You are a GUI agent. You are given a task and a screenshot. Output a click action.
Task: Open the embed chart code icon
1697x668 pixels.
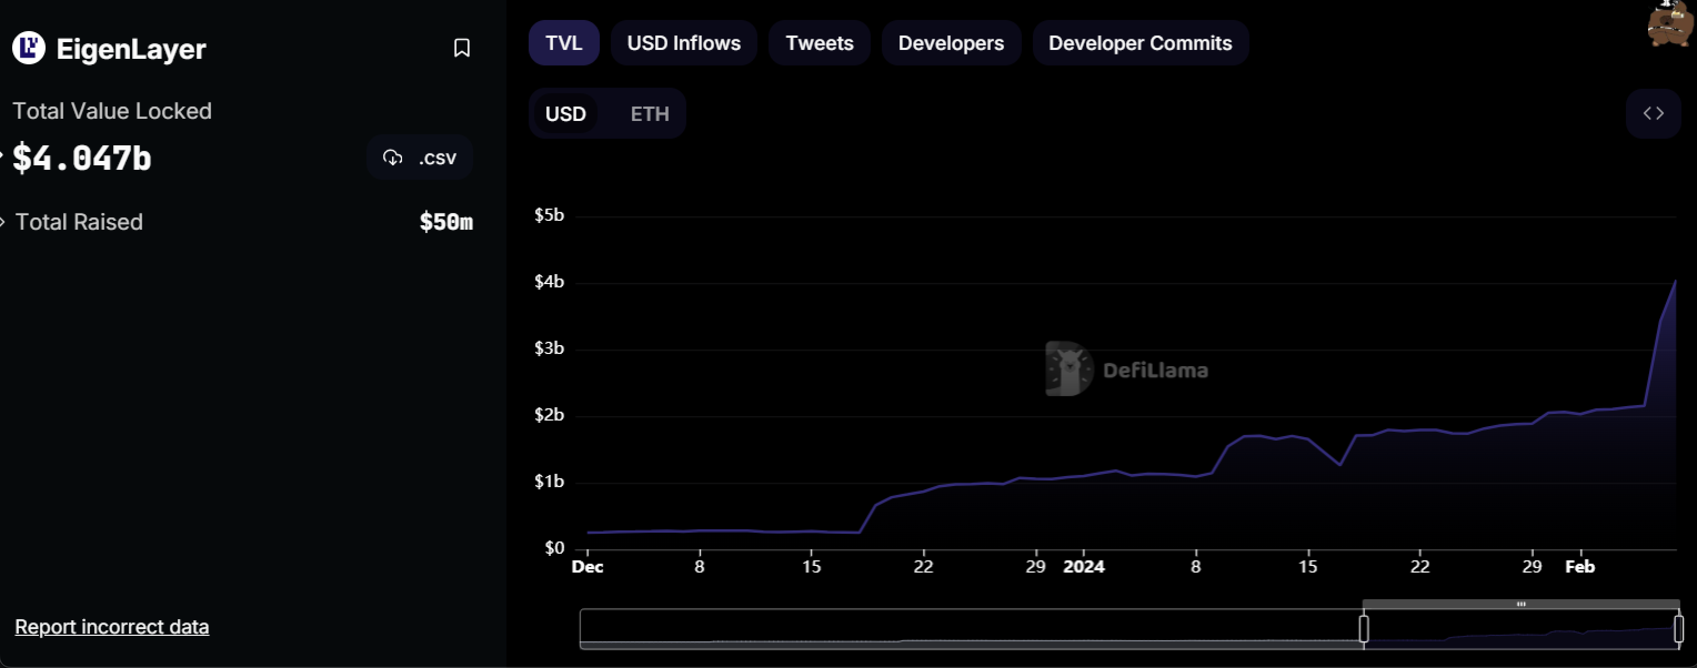(x=1653, y=114)
